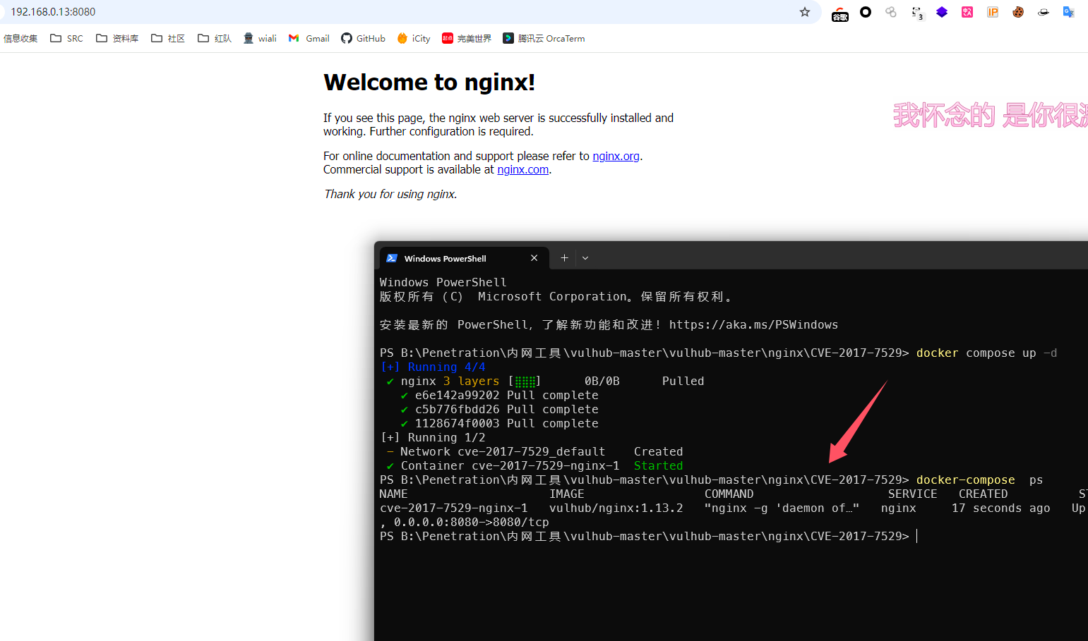Open the SRC bookmarks folder
The height and width of the screenshot is (641, 1088).
[66, 39]
